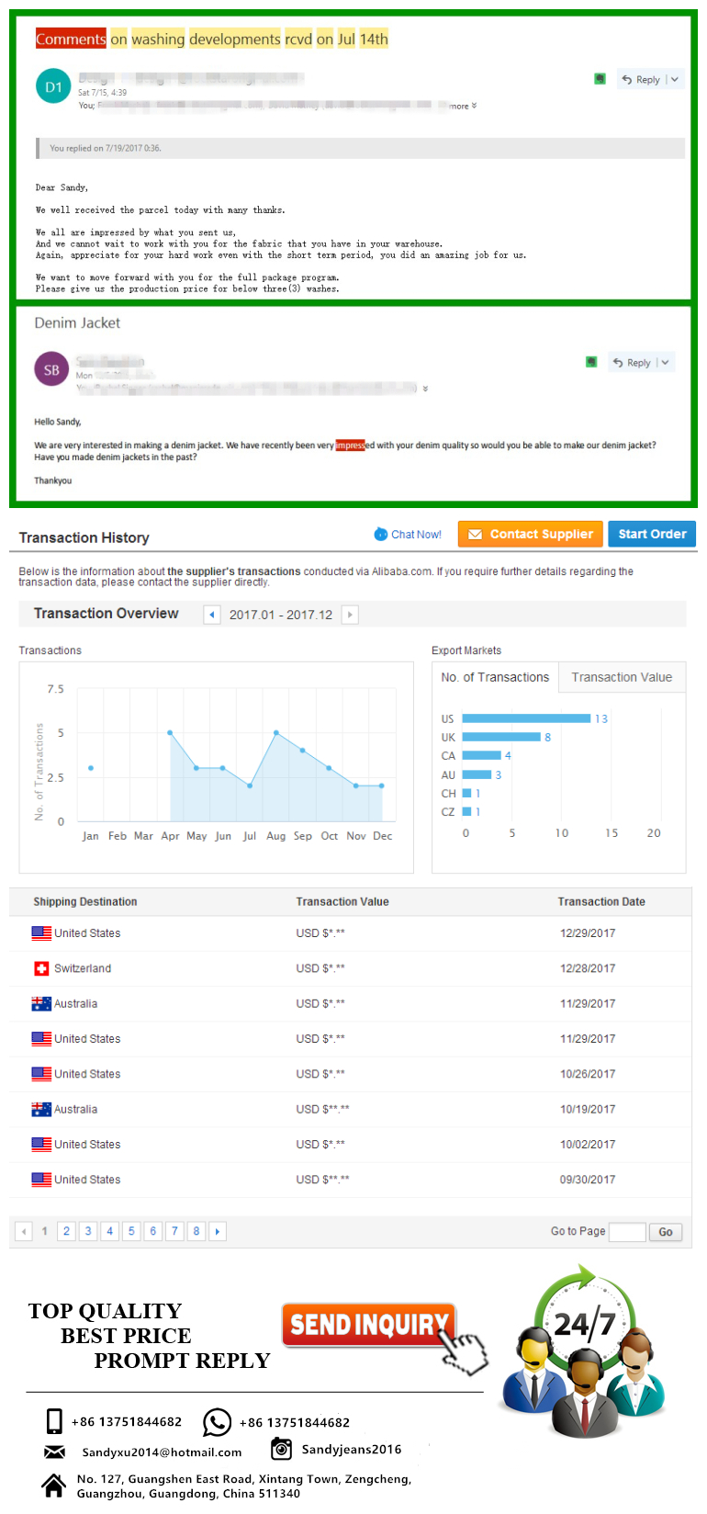Click the Chat Now bubble icon
This screenshot has width=707, height=1514.
(x=381, y=535)
